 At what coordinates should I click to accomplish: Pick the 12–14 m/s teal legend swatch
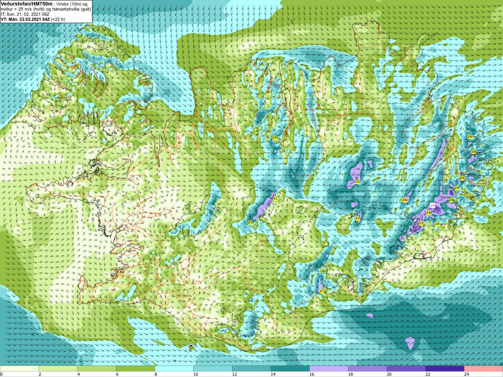point(251,369)
